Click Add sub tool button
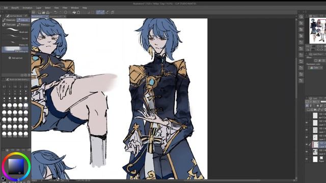Screen dimensions: 326x183 [16, 58]
